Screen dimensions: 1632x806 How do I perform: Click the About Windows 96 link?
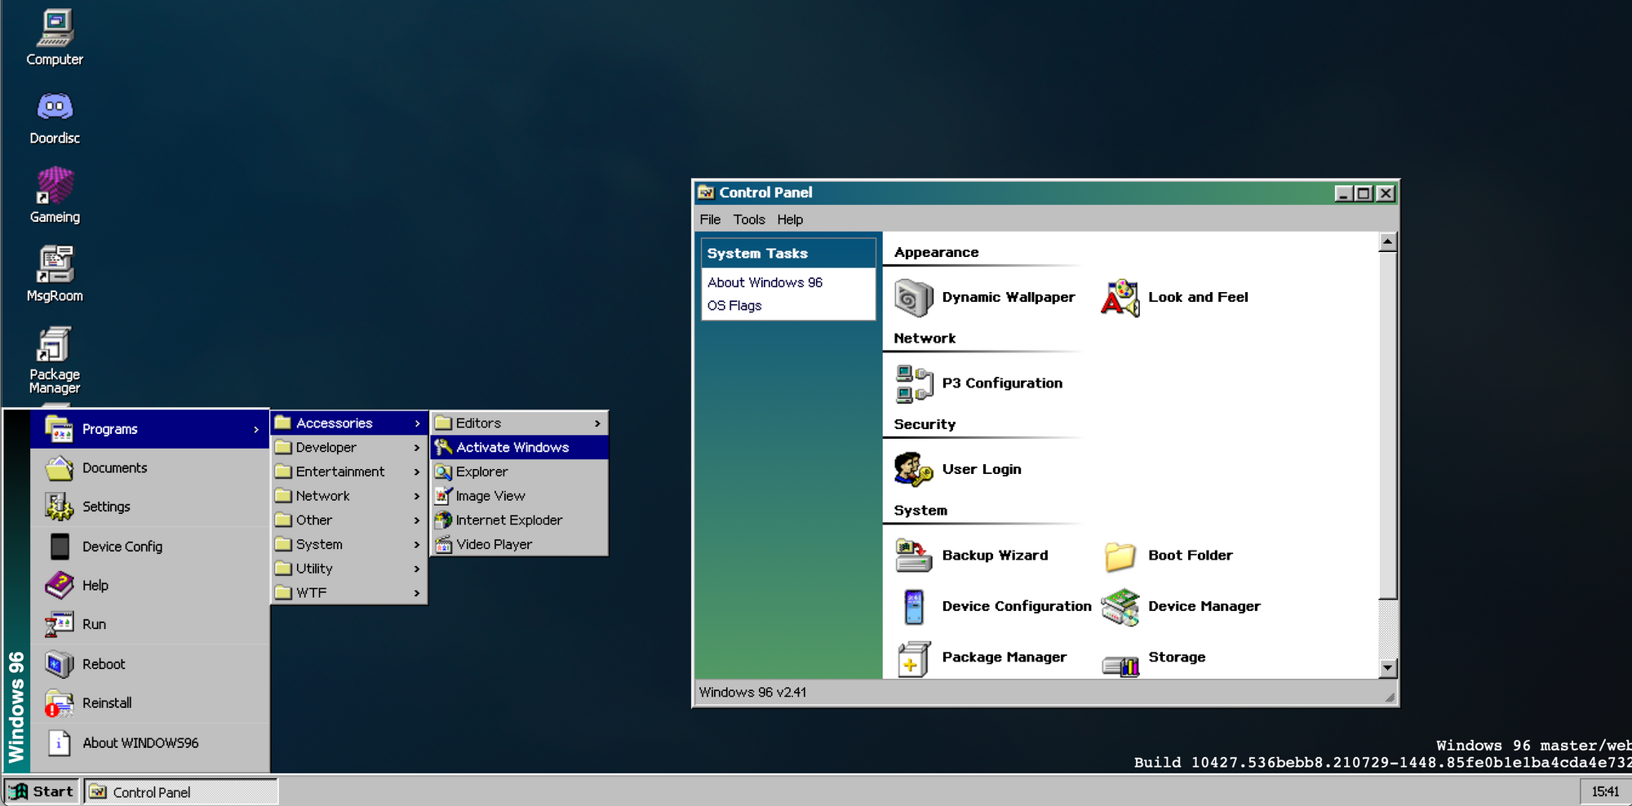[x=765, y=282]
